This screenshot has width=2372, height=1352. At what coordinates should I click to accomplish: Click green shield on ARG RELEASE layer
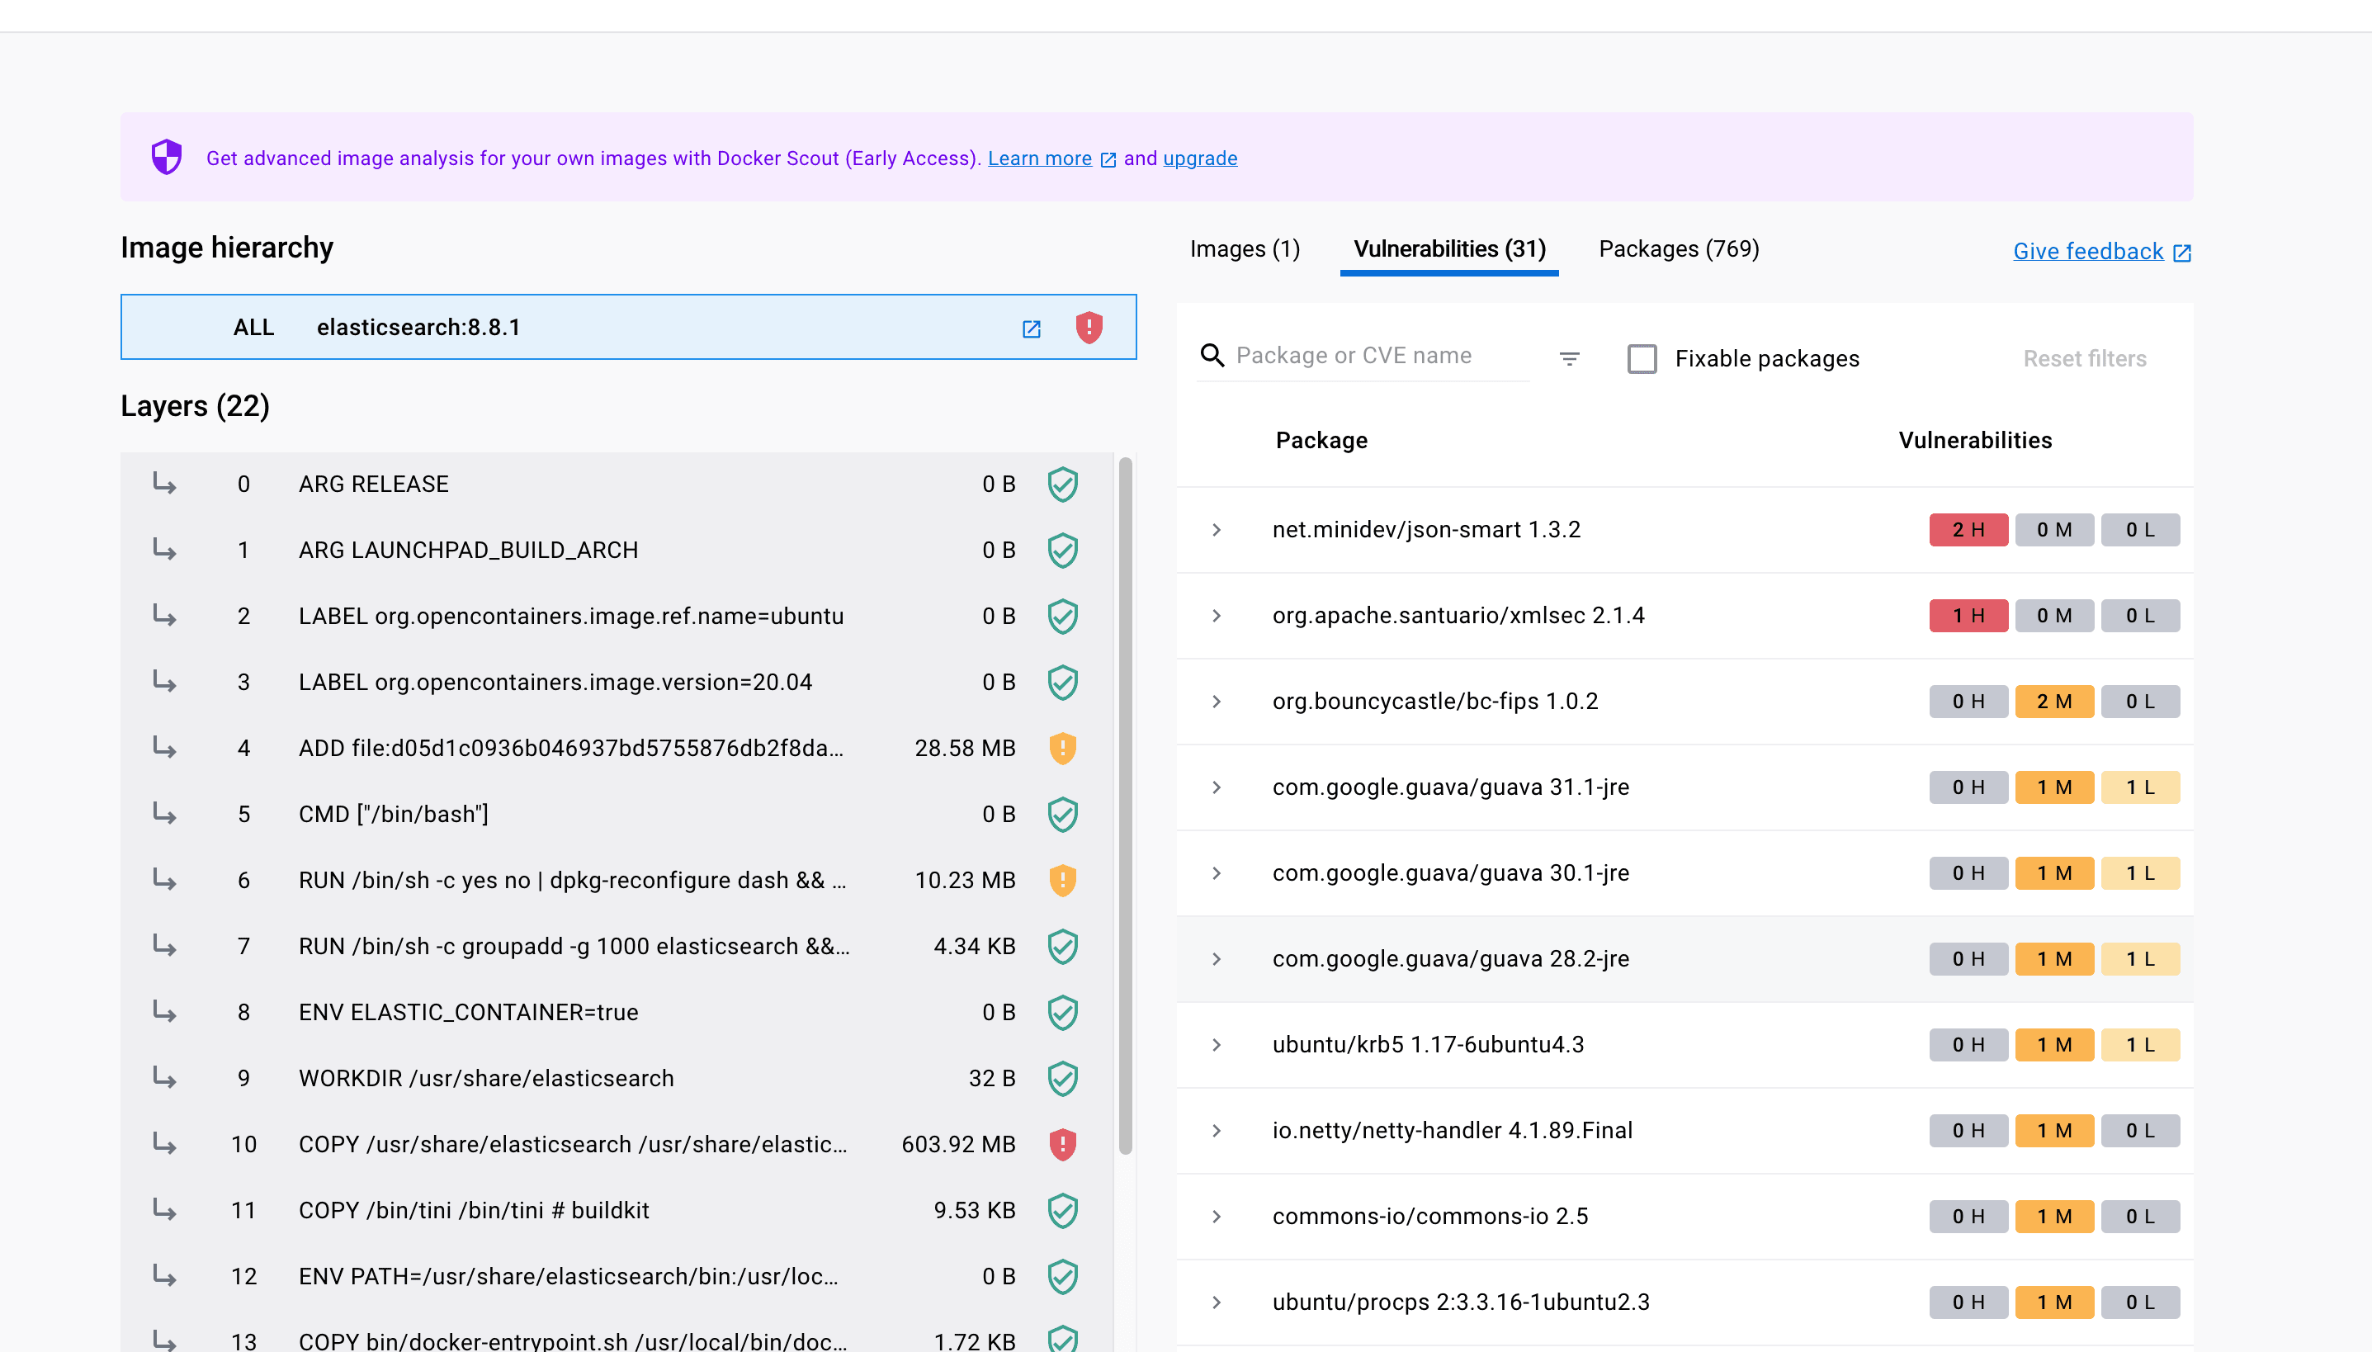[1062, 484]
